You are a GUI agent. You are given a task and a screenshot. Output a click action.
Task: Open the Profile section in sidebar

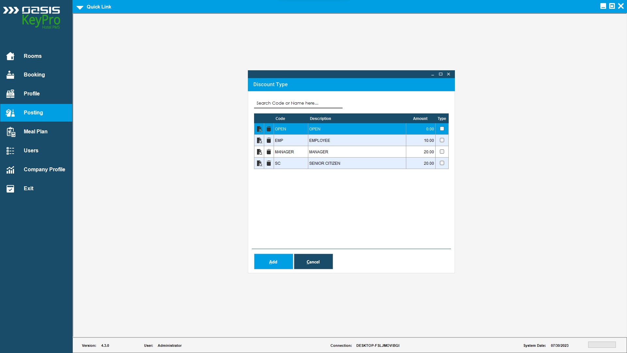click(32, 94)
